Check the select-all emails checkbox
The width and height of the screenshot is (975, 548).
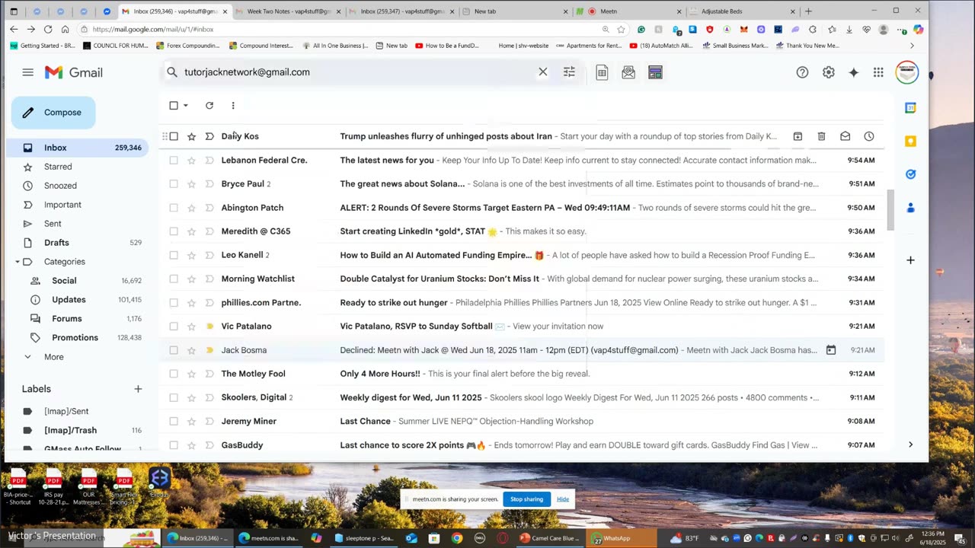click(174, 106)
